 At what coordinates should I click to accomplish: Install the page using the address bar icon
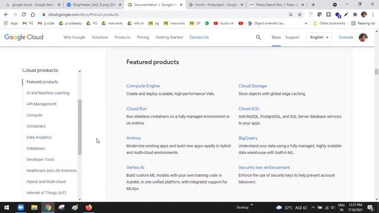click(291, 14)
